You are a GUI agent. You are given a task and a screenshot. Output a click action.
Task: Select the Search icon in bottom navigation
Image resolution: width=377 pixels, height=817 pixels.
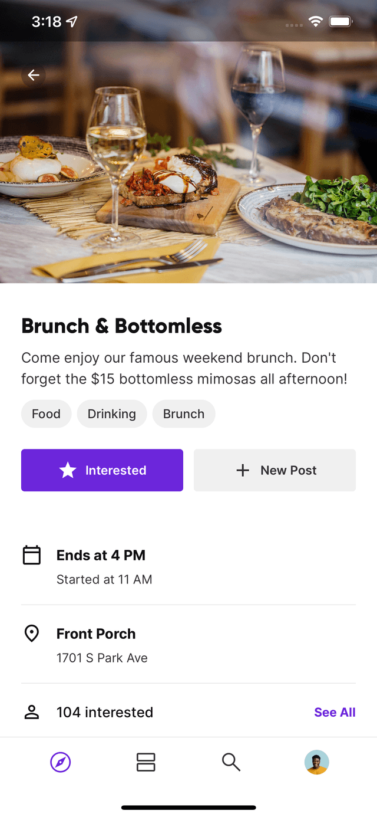(231, 762)
